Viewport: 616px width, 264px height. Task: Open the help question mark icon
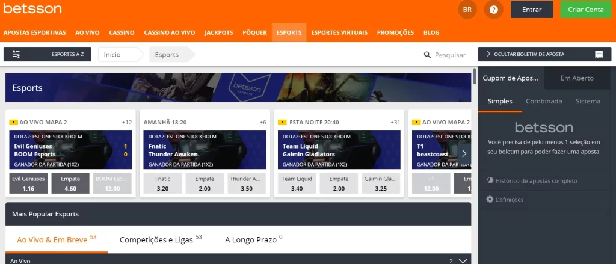[494, 10]
